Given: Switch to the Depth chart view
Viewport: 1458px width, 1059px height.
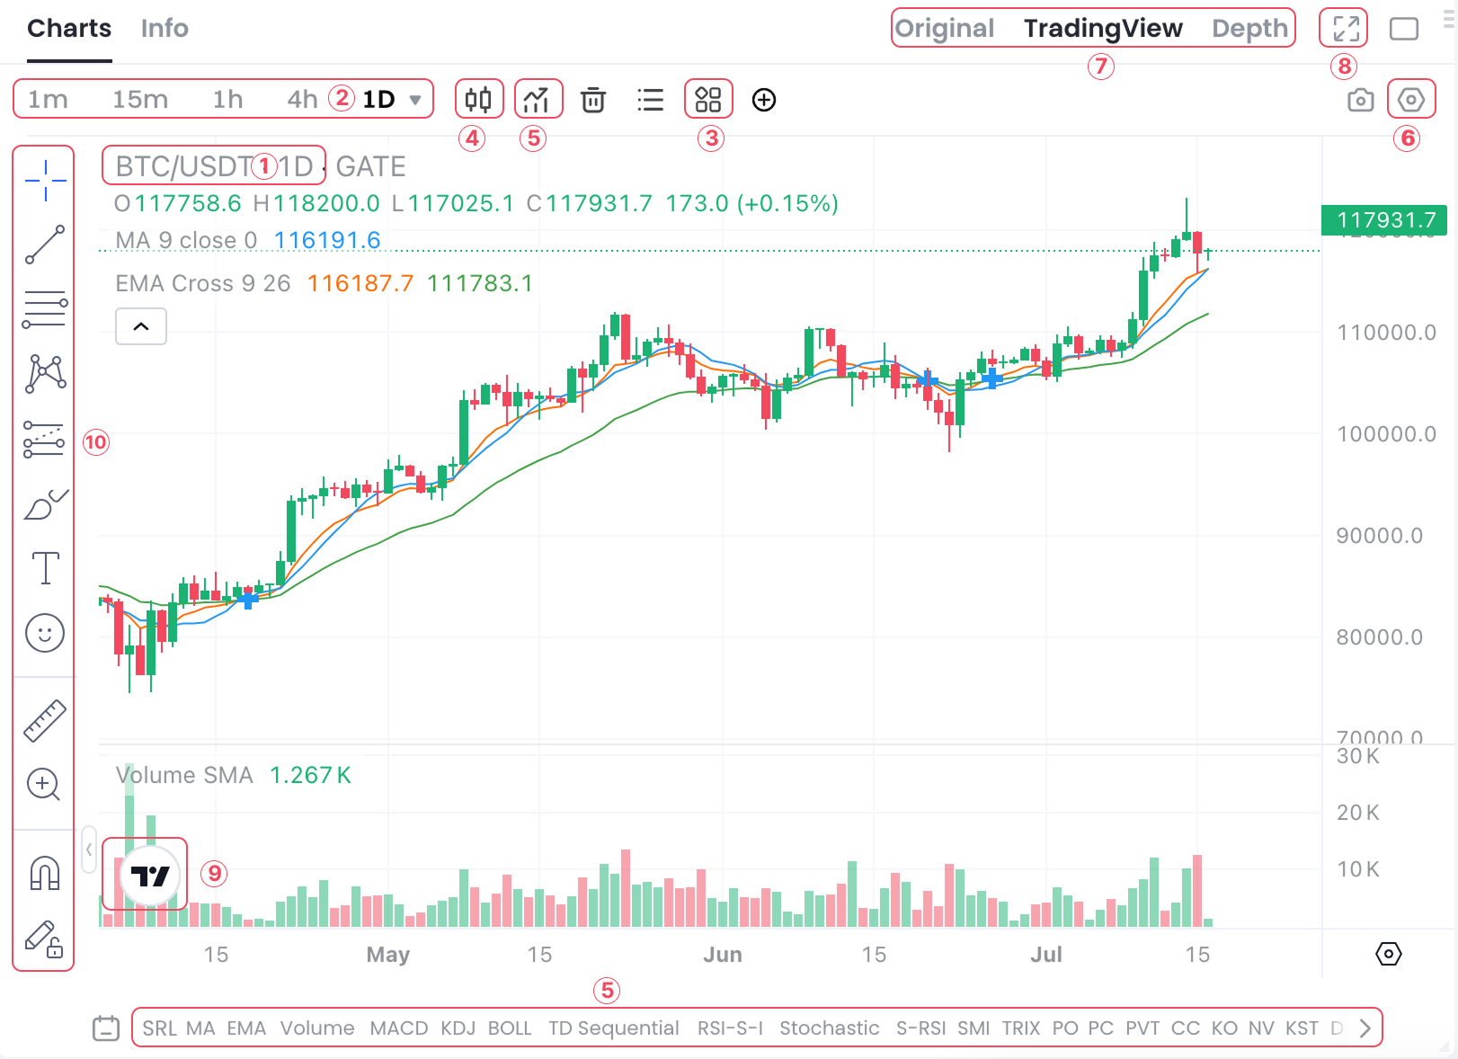Looking at the screenshot, I should click(1249, 29).
